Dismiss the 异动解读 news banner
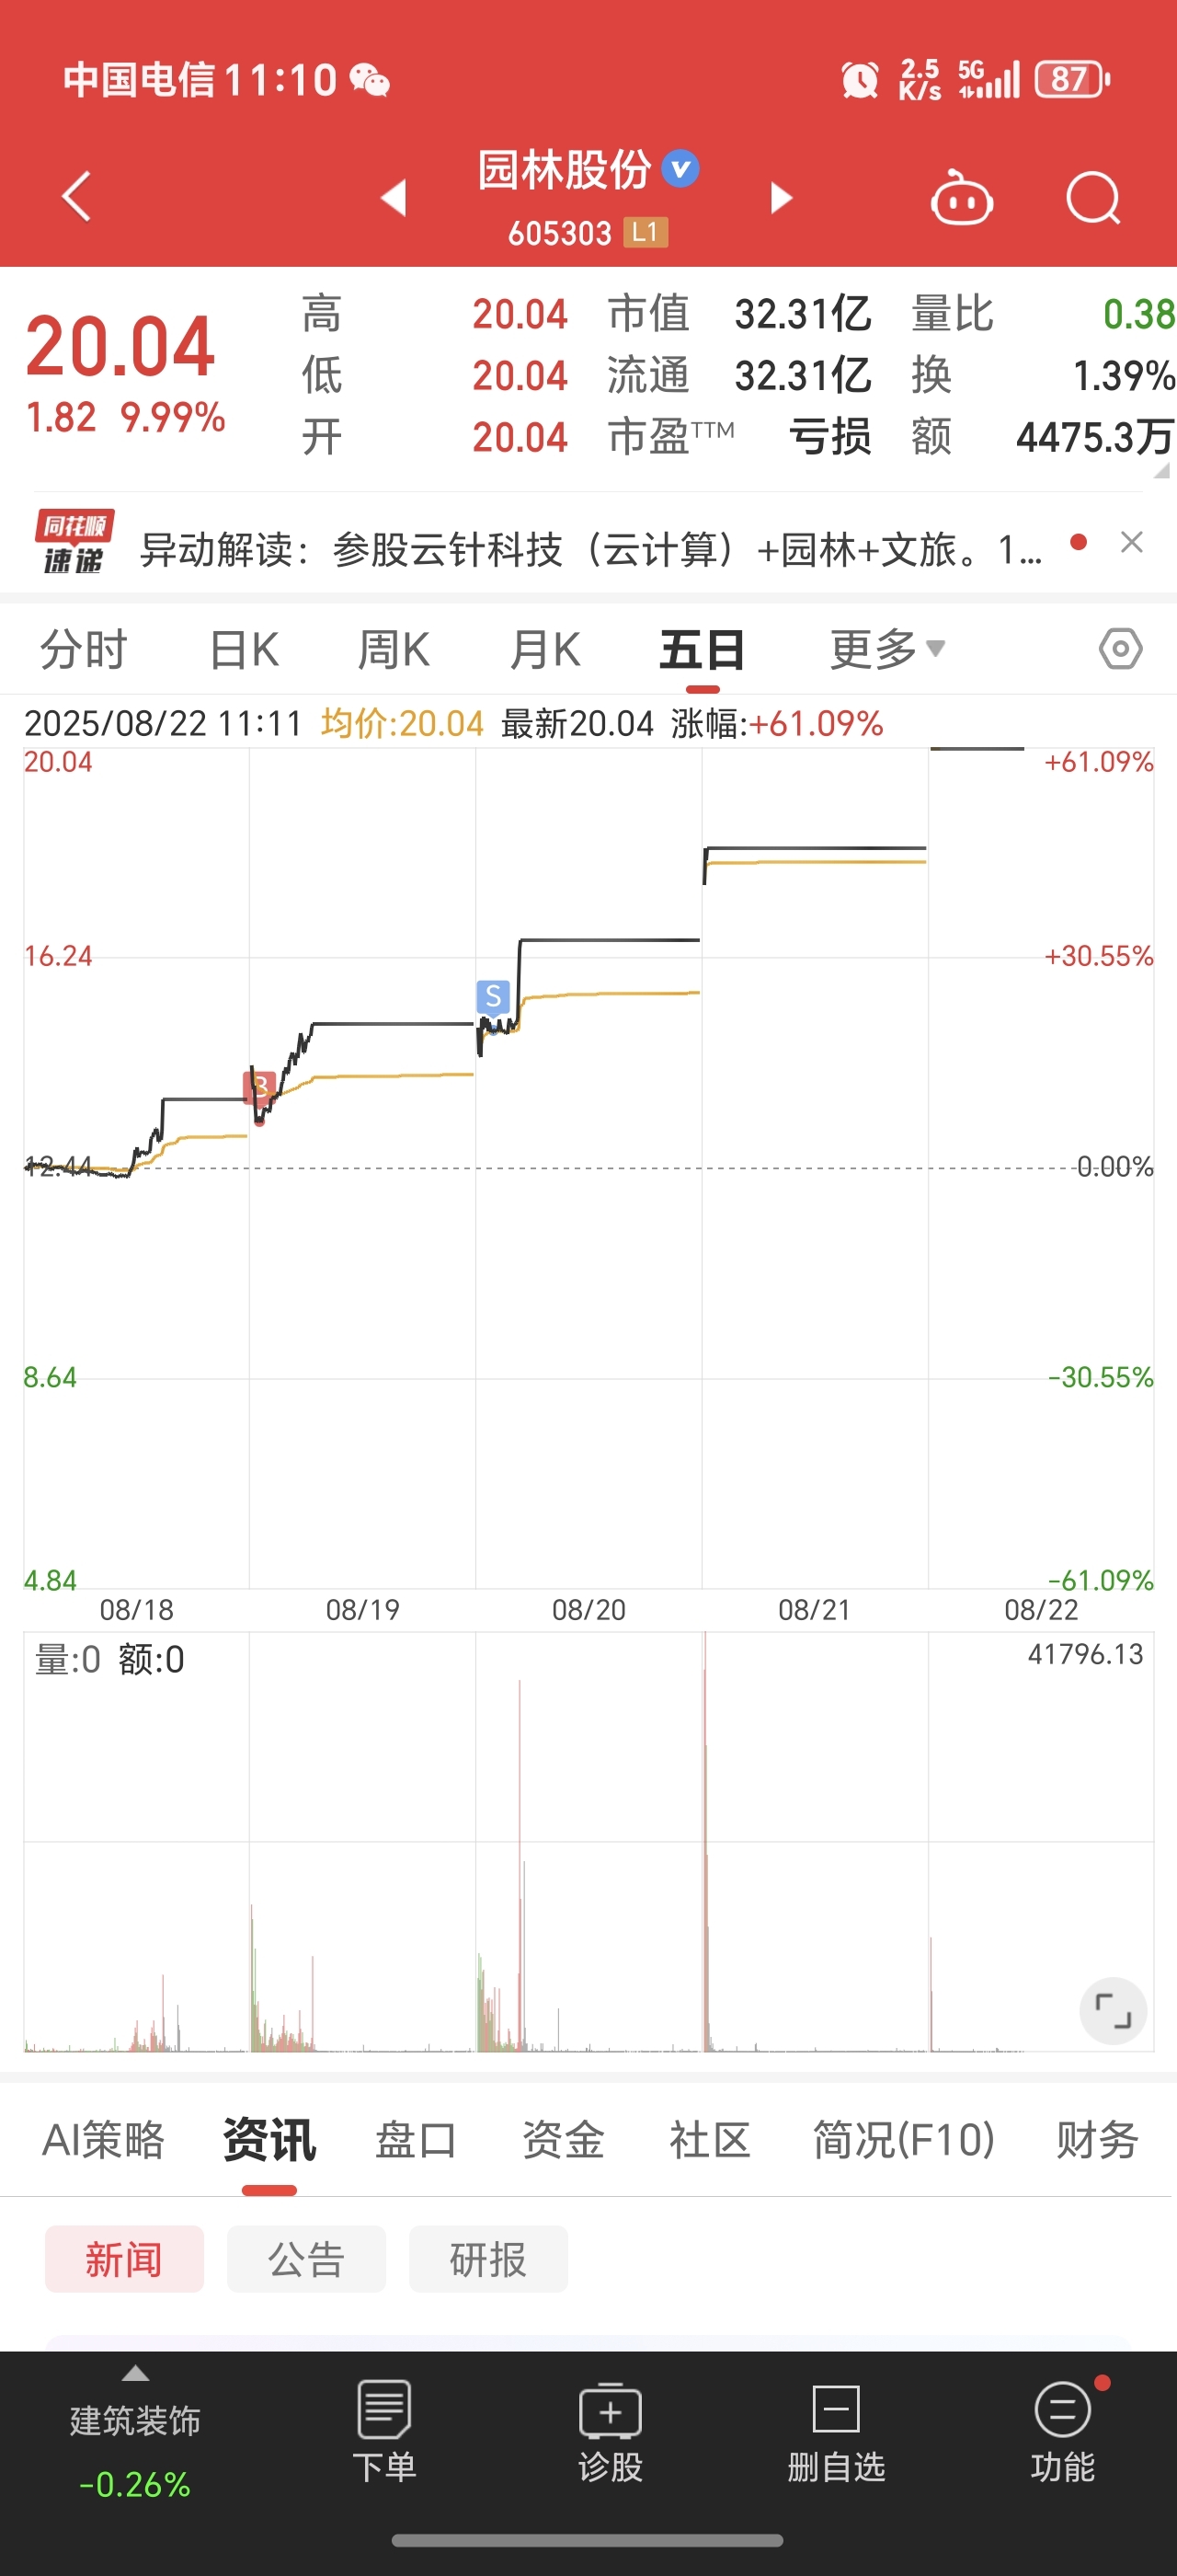 [x=1131, y=542]
